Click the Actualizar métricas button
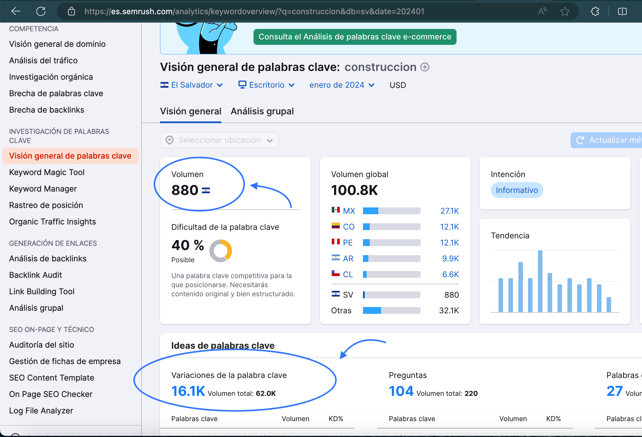Image resolution: width=642 pixels, height=437 pixels. coord(606,140)
